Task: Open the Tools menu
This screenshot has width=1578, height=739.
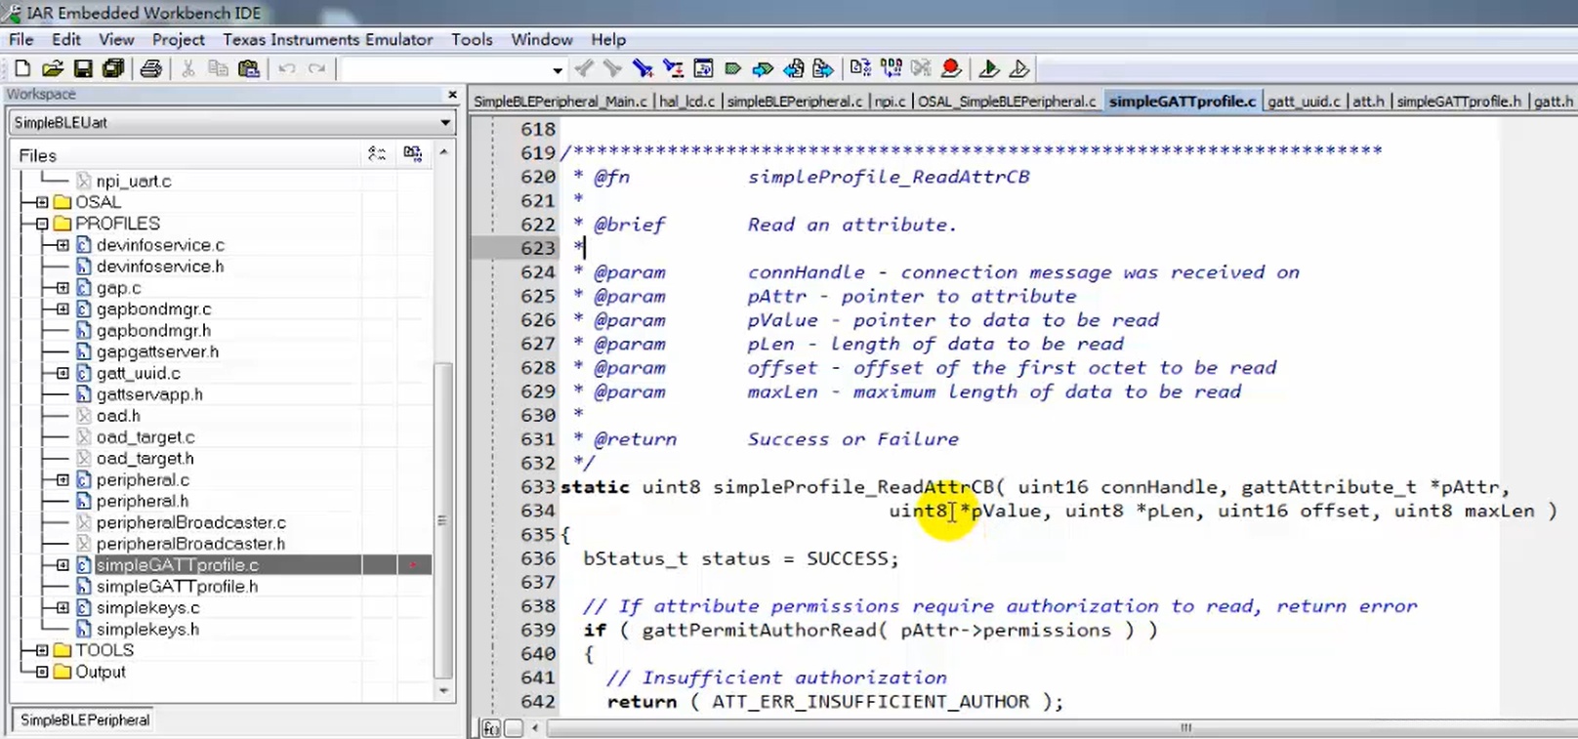Action: pyautogui.click(x=472, y=39)
